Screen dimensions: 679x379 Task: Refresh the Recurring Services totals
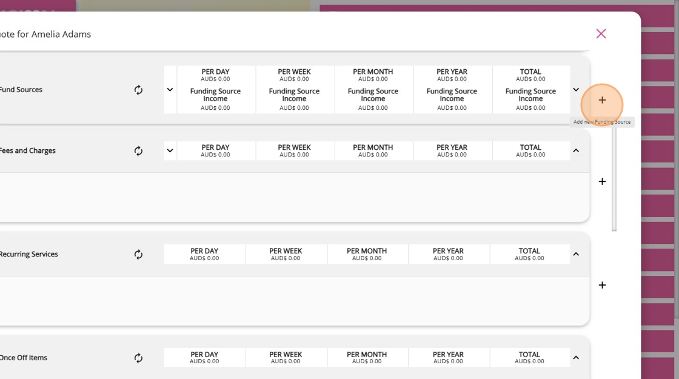(138, 254)
